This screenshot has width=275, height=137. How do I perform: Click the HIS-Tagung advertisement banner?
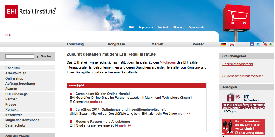[x=244, y=101]
